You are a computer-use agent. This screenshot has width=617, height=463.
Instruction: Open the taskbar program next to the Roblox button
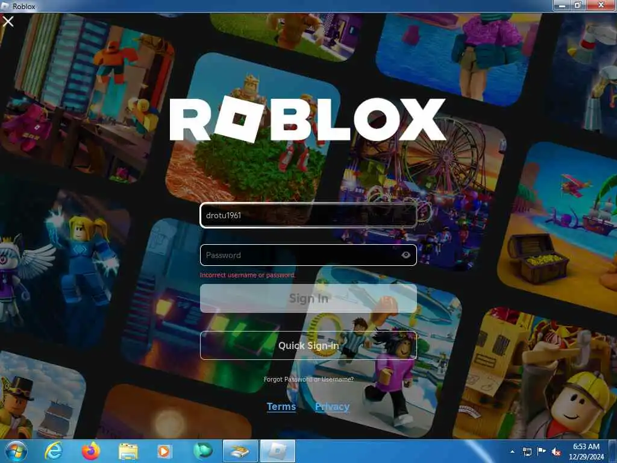[x=240, y=451]
